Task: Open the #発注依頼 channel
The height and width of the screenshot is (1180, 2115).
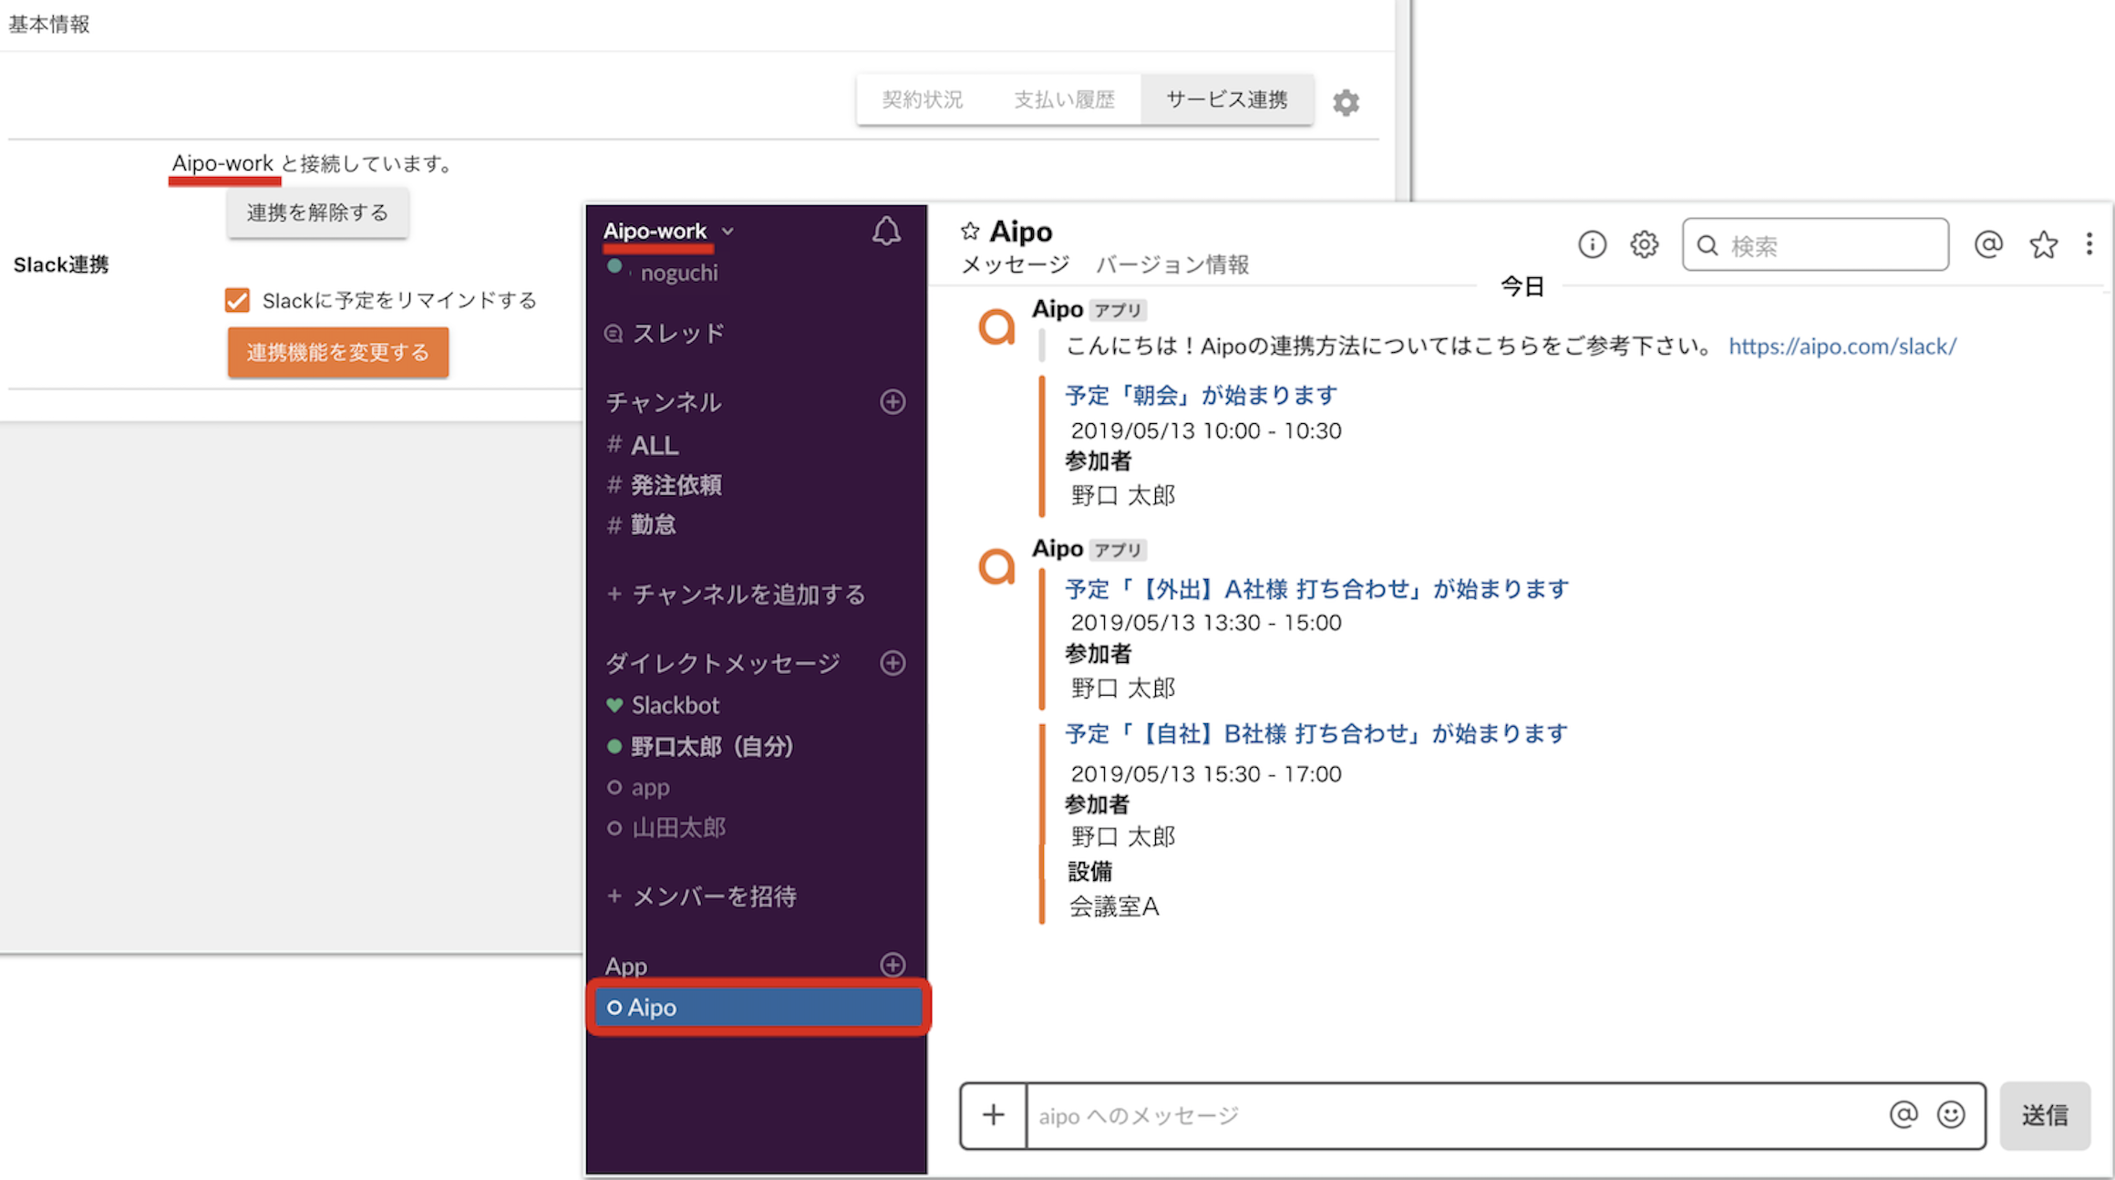Action: (665, 485)
